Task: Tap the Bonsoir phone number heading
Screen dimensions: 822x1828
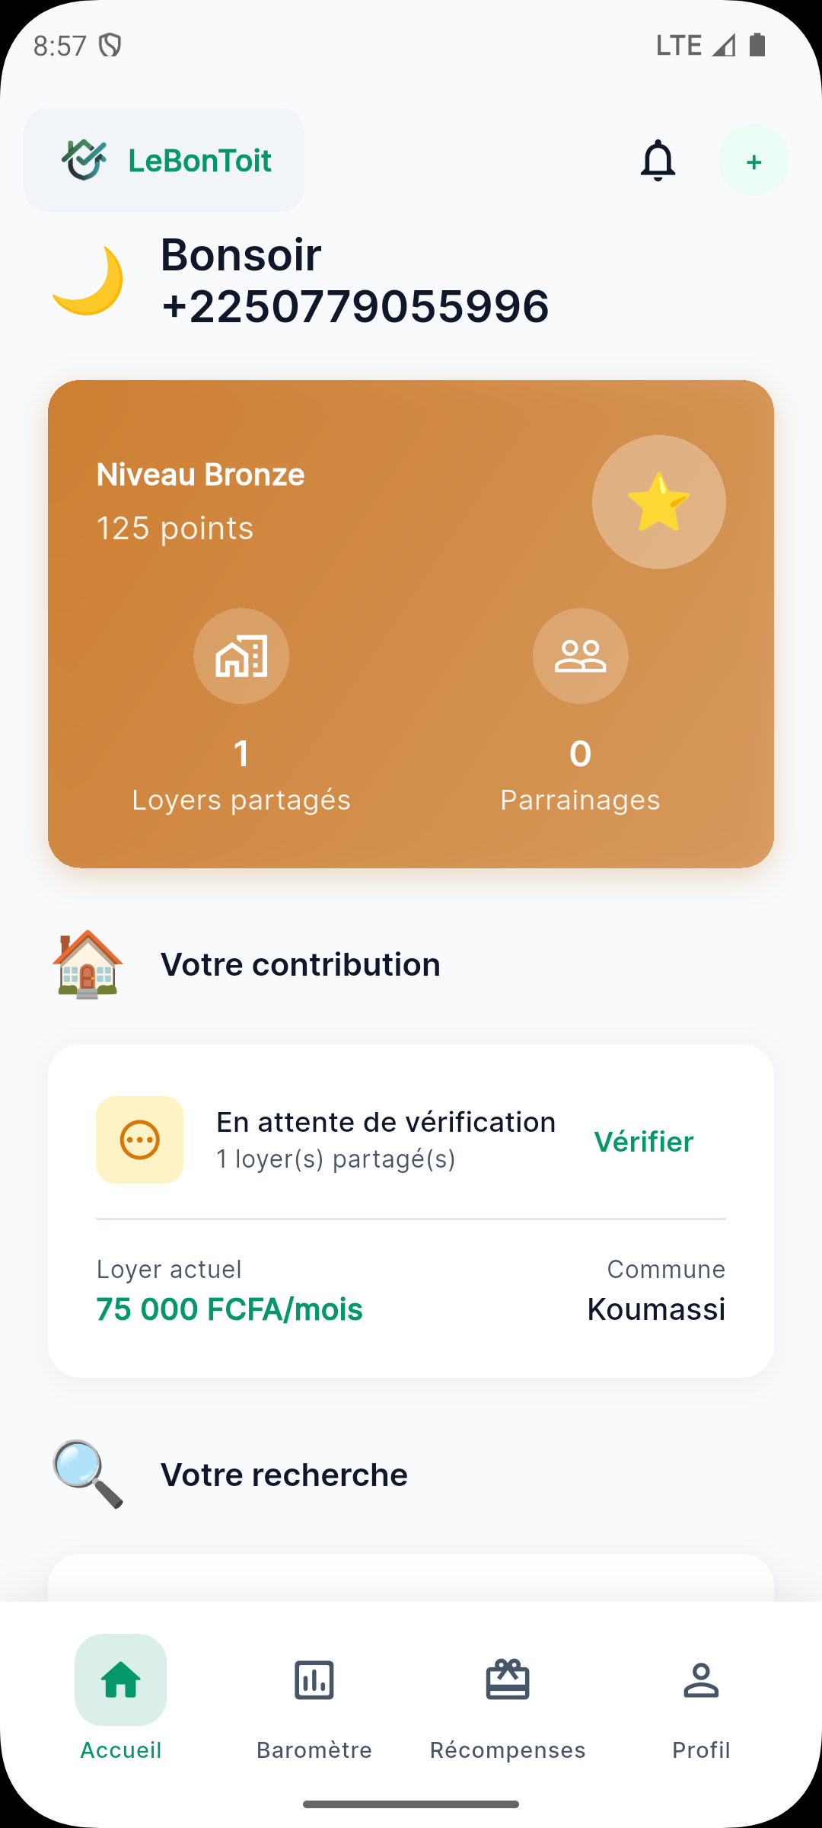Action: [355, 280]
